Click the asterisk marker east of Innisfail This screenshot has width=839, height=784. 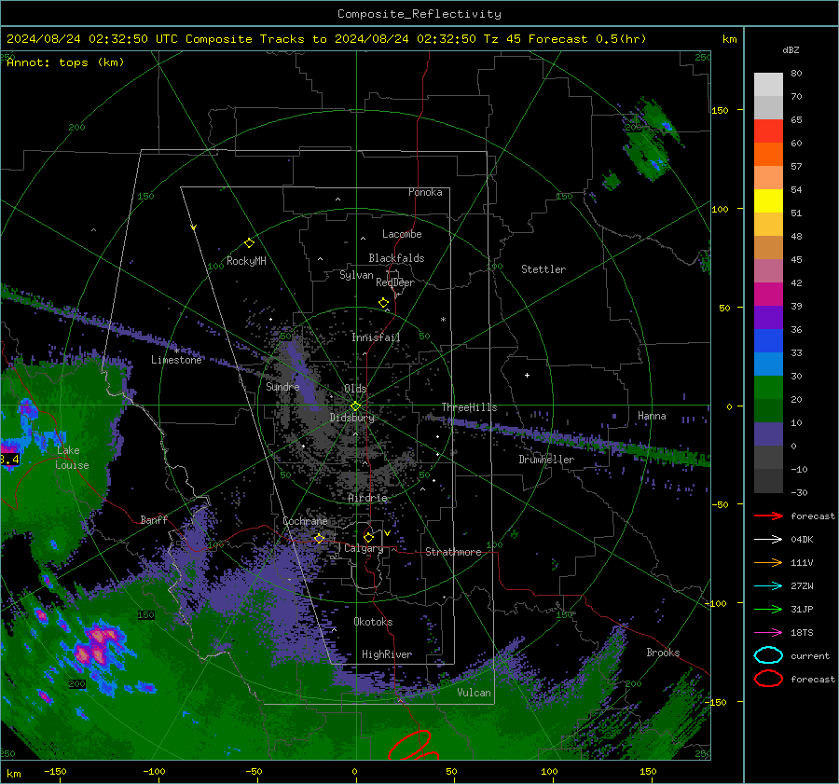443,320
